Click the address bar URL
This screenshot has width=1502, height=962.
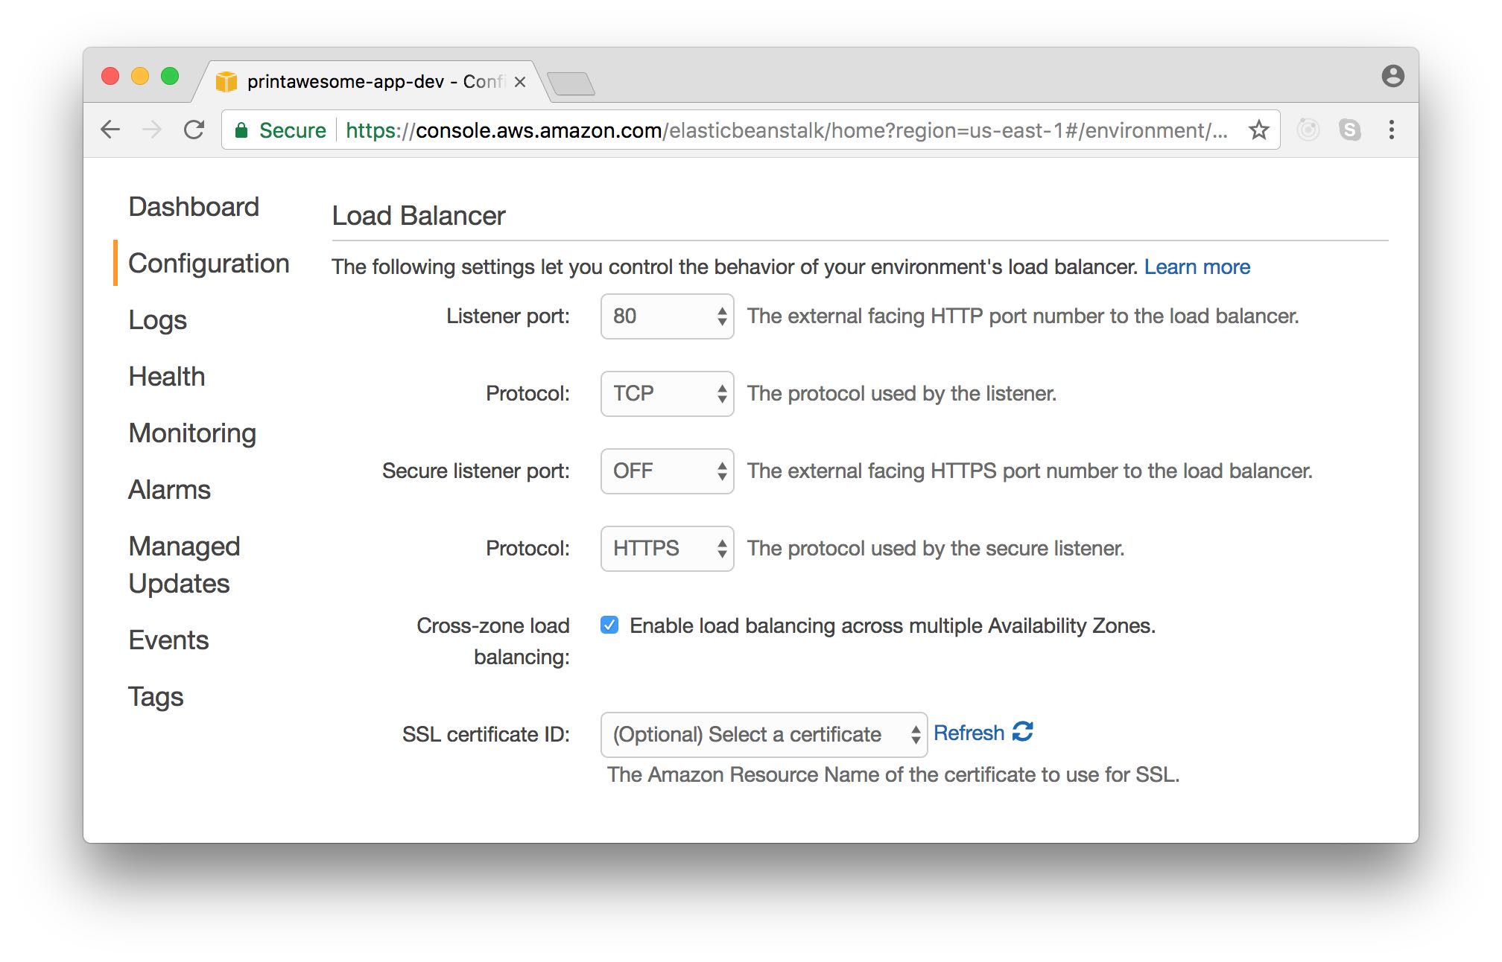click(x=745, y=130)
